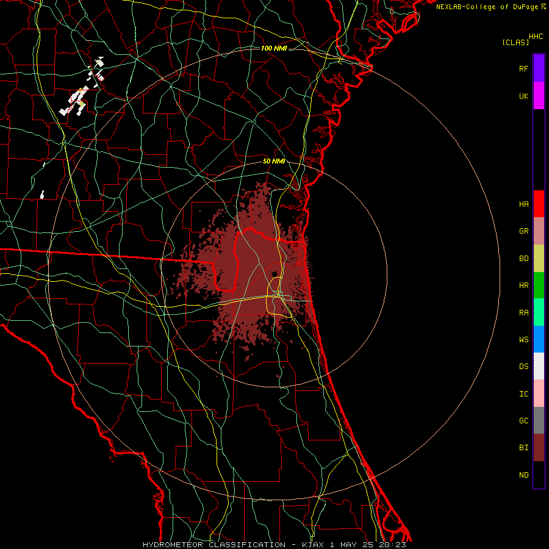Click the HA legend label
The width and height of the screenshot is (549, 549).
click(x=523, y=204)
